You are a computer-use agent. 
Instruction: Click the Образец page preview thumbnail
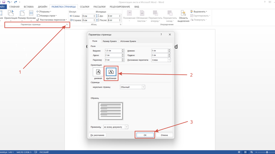pyautogui.click(x=110, y=111)
